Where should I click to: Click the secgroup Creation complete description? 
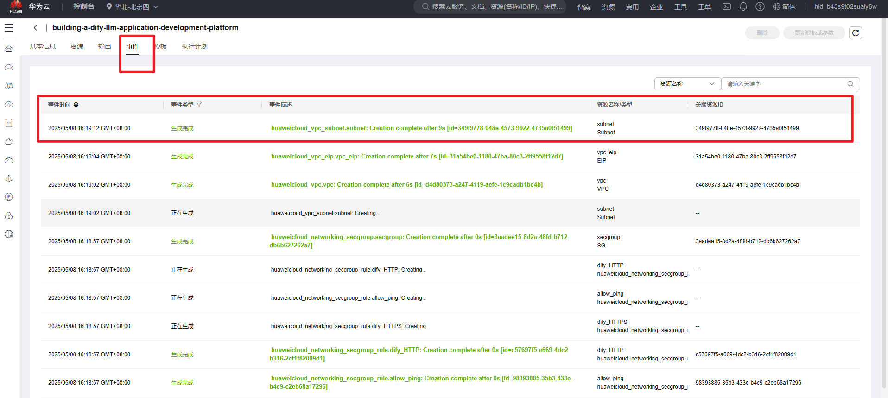point(419,241)
